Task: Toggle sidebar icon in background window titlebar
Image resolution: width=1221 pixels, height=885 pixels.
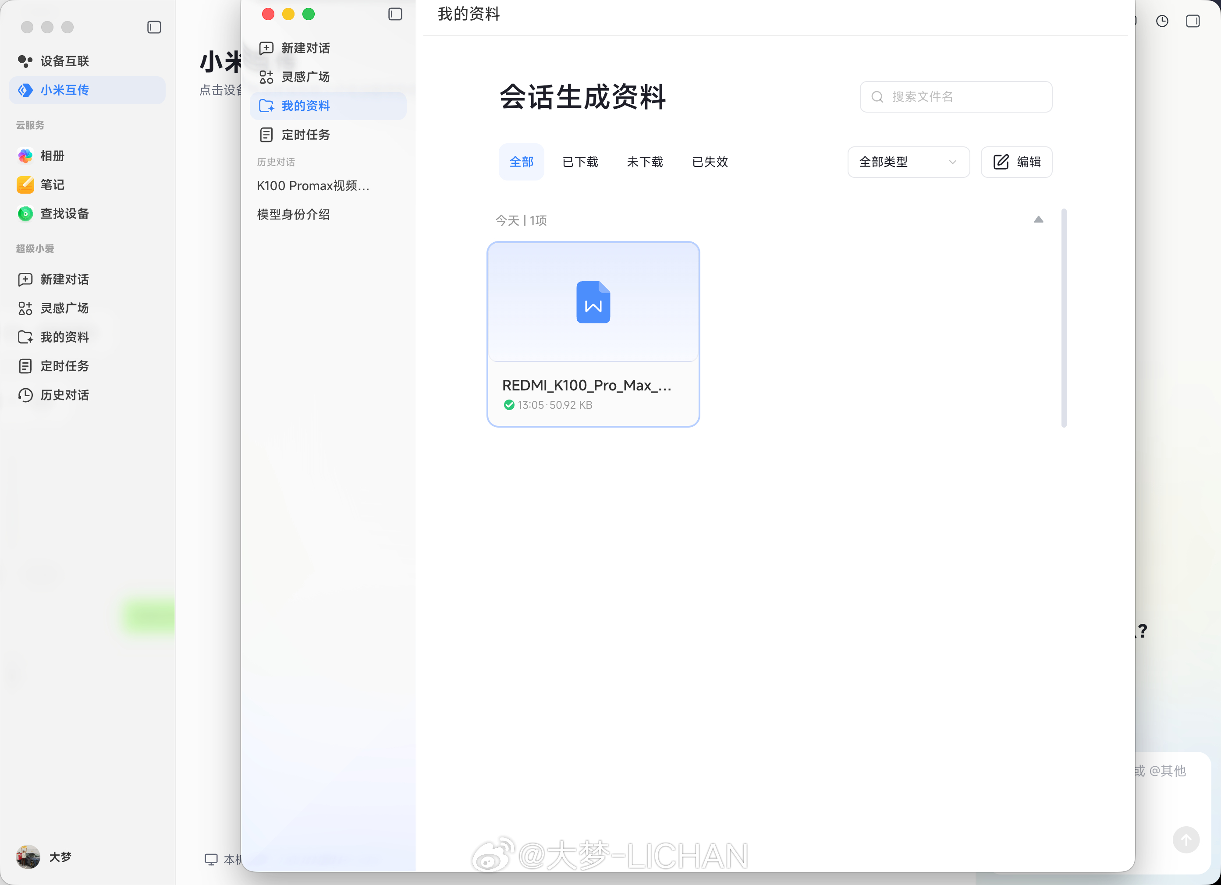Action: click(x=154, y=27)
